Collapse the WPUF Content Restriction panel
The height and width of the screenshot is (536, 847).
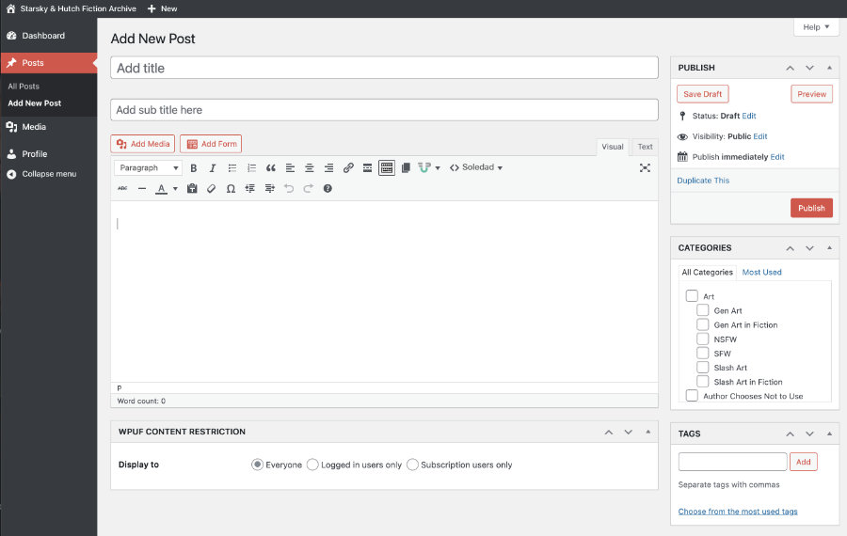[647, 432]
